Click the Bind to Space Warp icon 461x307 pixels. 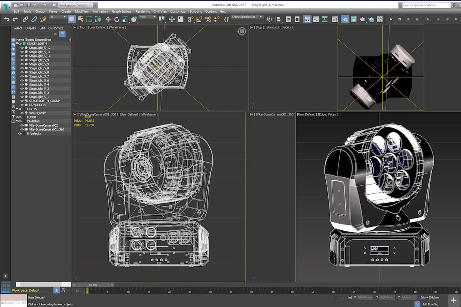point(43,19)
